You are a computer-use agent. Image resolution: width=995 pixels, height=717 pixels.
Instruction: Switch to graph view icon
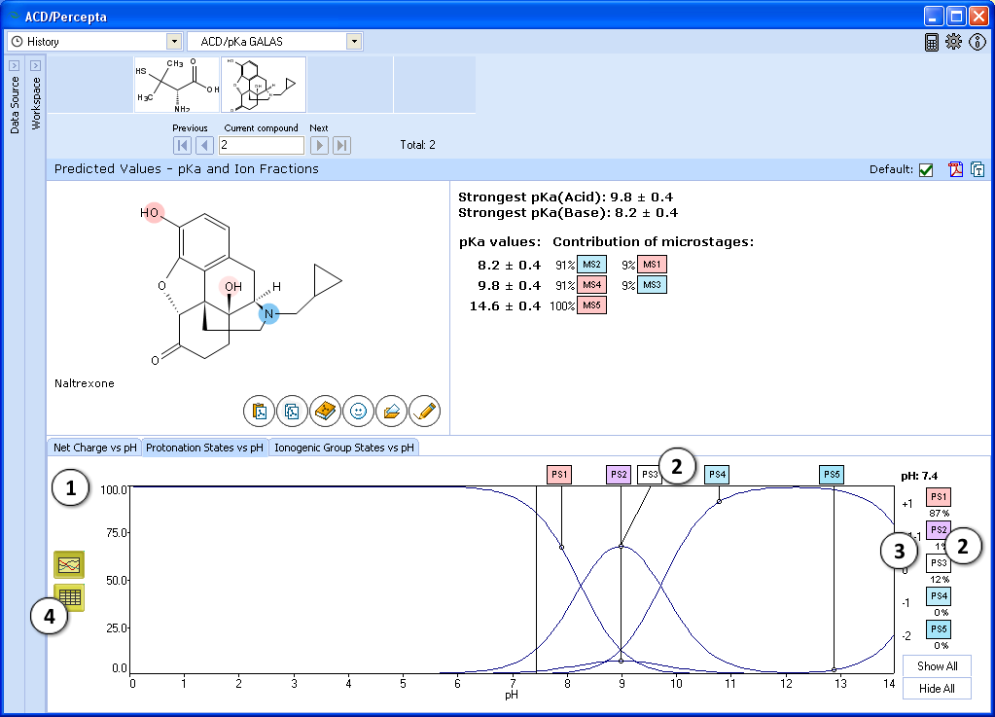[69, 564]
